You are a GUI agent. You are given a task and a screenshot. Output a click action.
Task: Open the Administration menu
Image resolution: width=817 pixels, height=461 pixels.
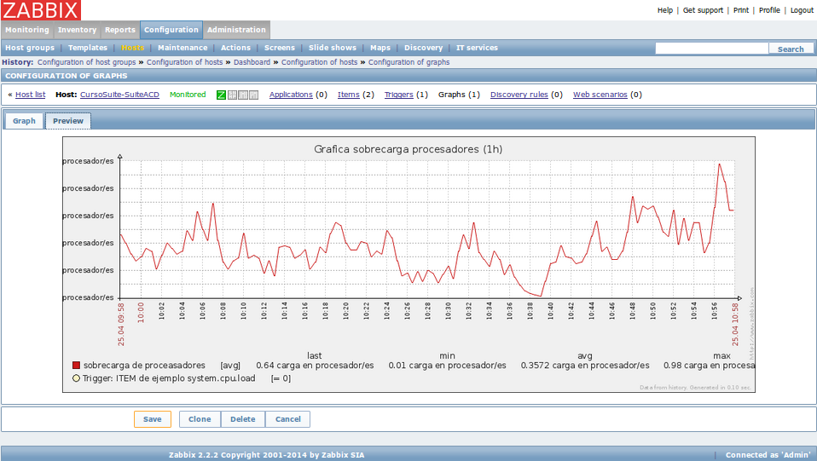click(x=236, y=30)
